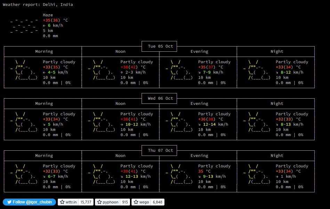Click Tue Noon wind '2-3 km/h'

click(x=136, y=72)
